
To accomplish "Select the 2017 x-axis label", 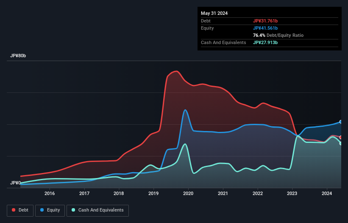I will 84,193.
